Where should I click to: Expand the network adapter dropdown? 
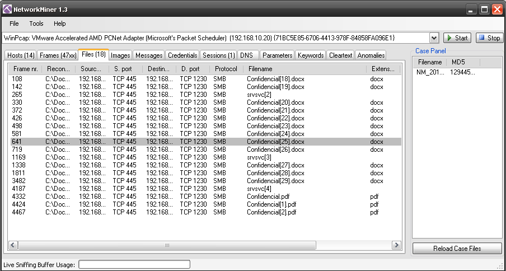click(434, 38)
